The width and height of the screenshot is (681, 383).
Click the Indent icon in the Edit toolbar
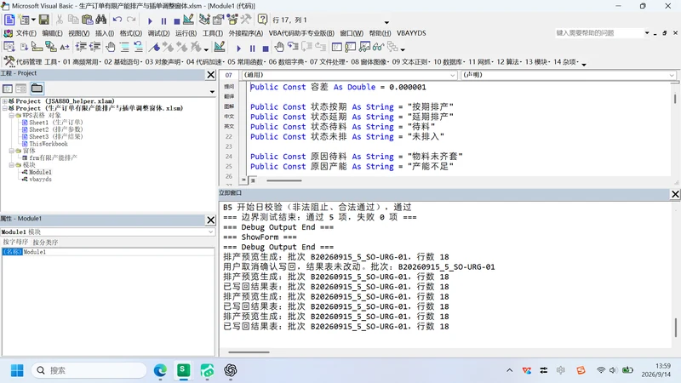click(81, 47)
